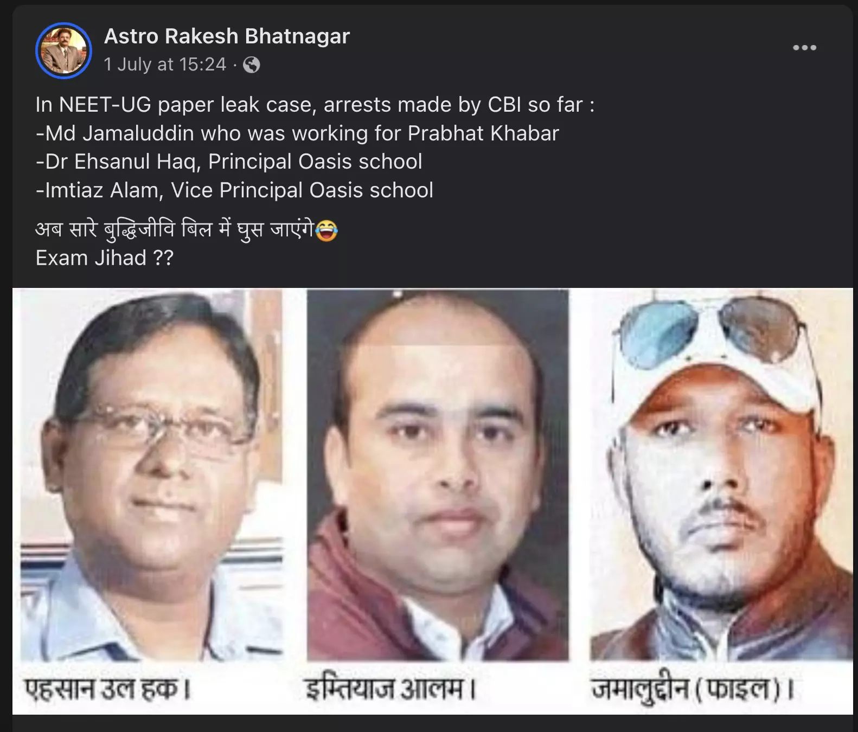View the middle photo of man in maroon jacket
Viewport: 858px width, 732px height.
(438, 475)
